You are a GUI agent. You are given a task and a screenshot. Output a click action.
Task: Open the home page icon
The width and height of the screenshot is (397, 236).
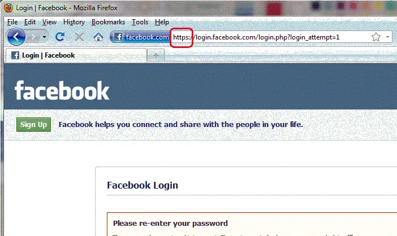pyautogui.click(x=98, y=37)
